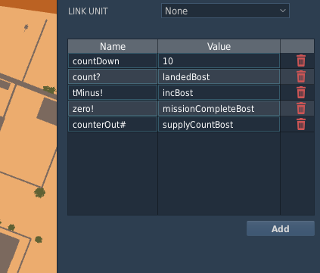Open the LINK UNIT dropdown showing None
The image size is (320, 273).
tap(225, 11)
